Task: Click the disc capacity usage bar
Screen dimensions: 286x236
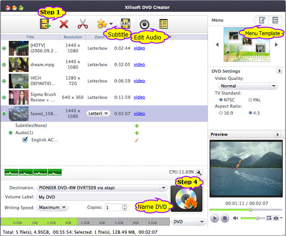Action: pyautogui.click(x=85, y=222)
